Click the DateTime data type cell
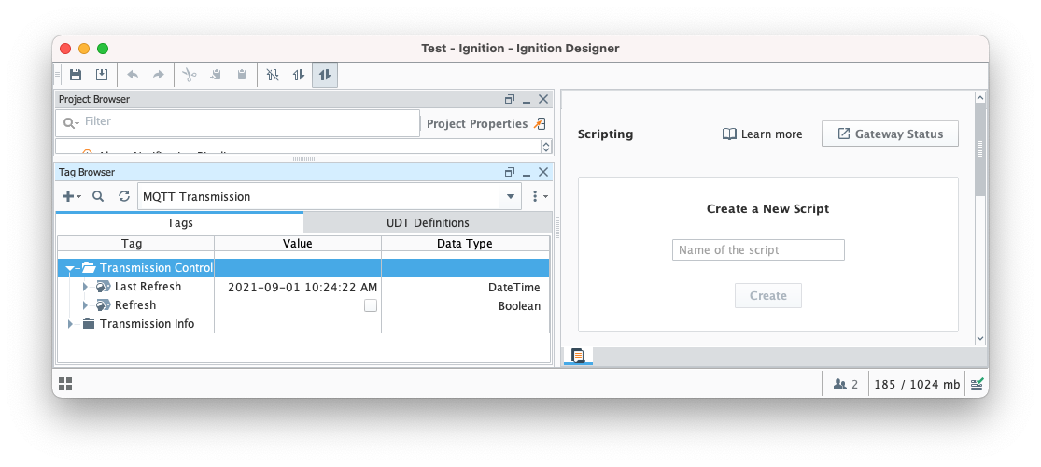Viewport: 1041px width, 467px height. coord(513,288)
